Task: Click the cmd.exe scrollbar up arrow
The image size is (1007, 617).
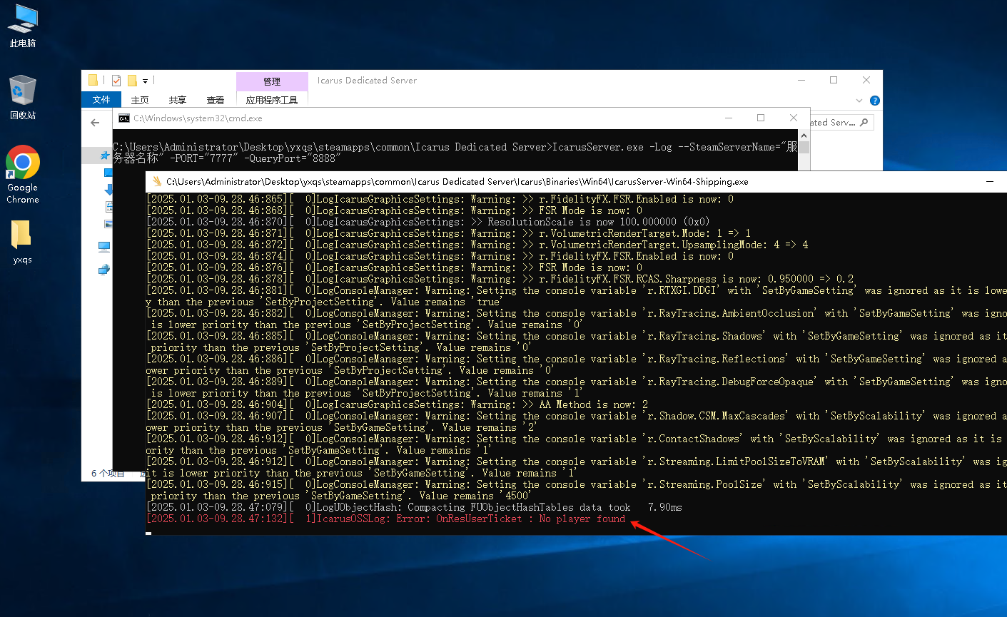Action: [804, 134]
